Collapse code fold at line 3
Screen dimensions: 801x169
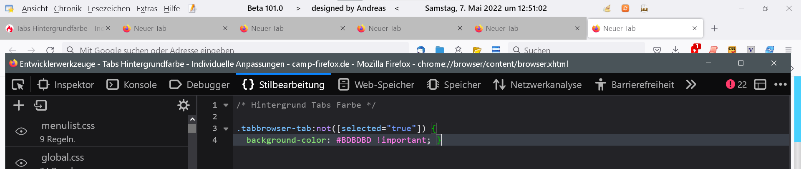[x=226, y=129]
